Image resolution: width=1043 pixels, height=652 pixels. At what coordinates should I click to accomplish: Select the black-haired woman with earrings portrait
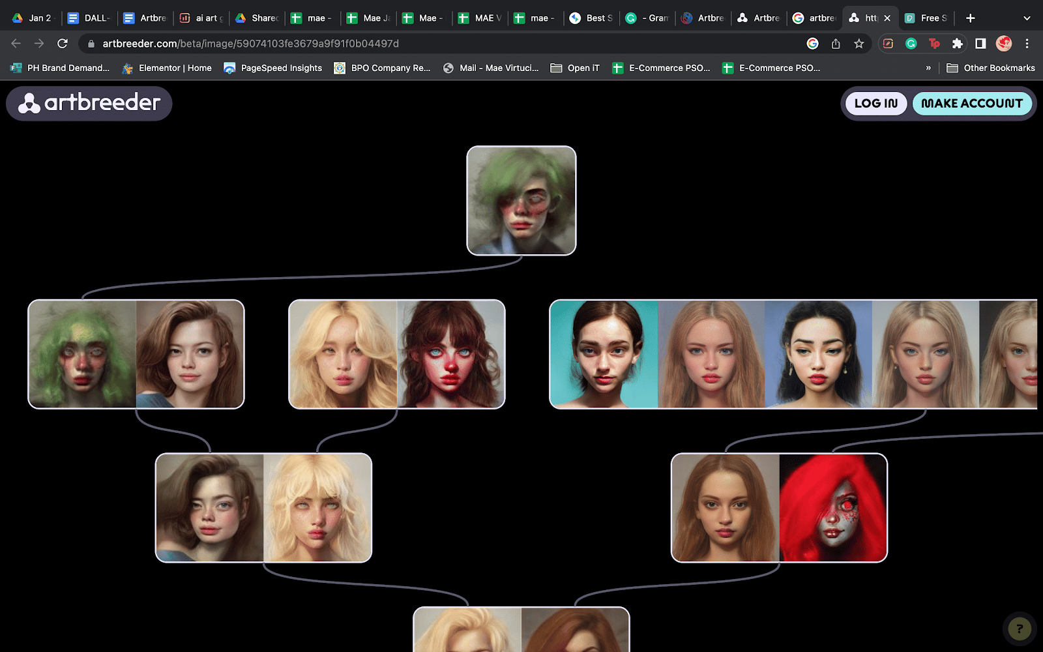(818, 354)
